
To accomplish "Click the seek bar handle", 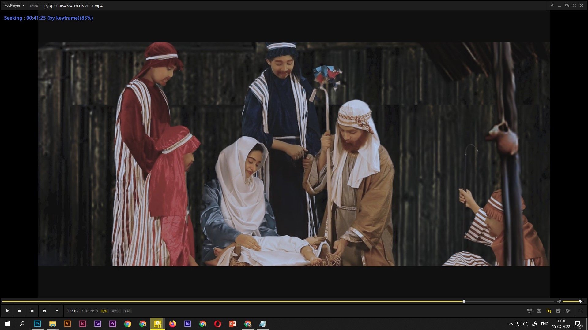I will click(x=464, y=301).
